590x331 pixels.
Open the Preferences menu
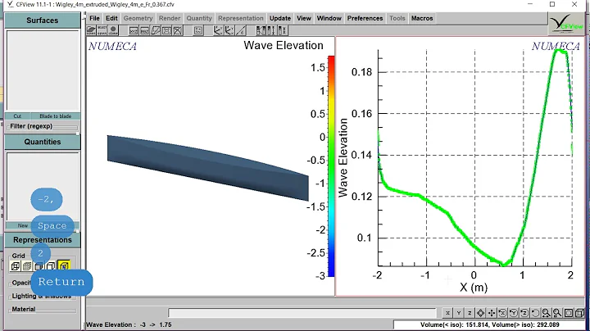click(365, 18)
